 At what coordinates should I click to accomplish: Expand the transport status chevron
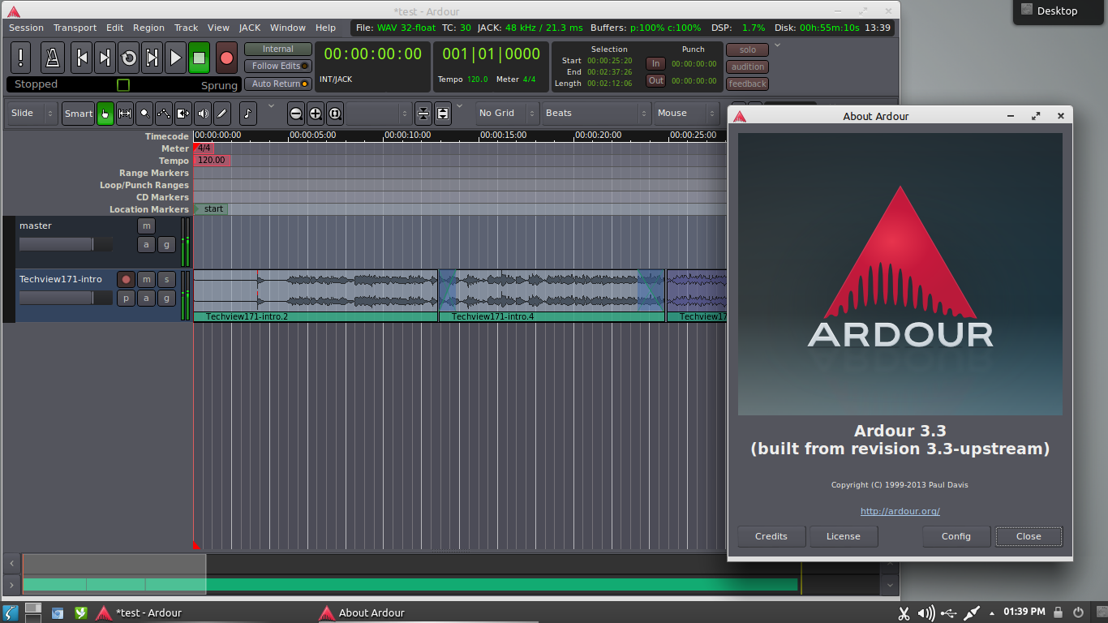tap(778, 45)
